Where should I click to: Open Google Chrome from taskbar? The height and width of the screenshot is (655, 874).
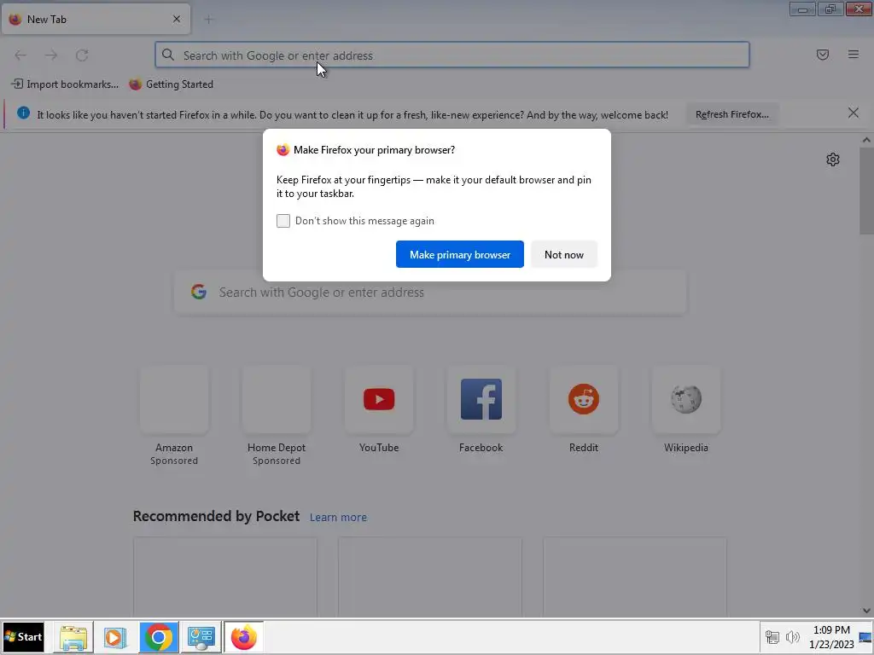coord(159,637)
